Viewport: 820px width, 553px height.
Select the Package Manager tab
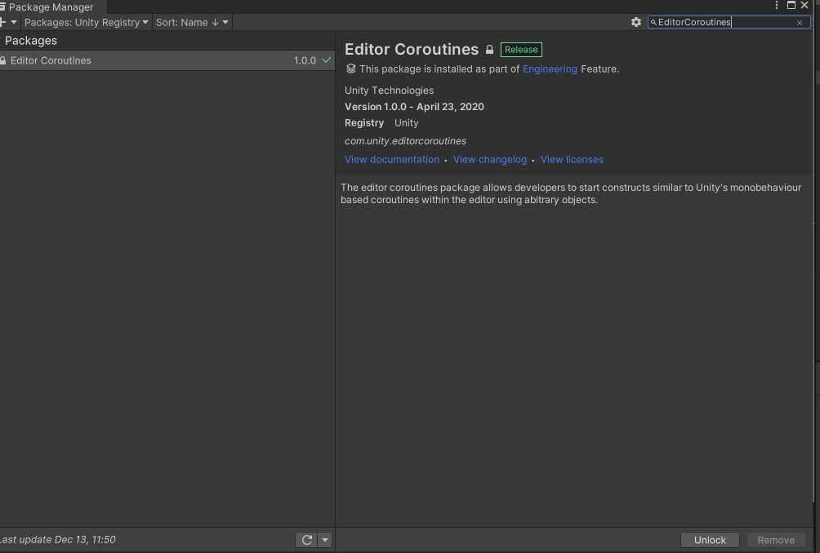pos(49,7)
